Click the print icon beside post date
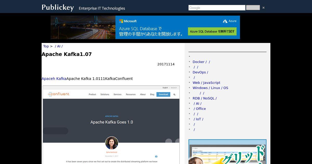Screen dimensions: 312x164 (156, 156)
